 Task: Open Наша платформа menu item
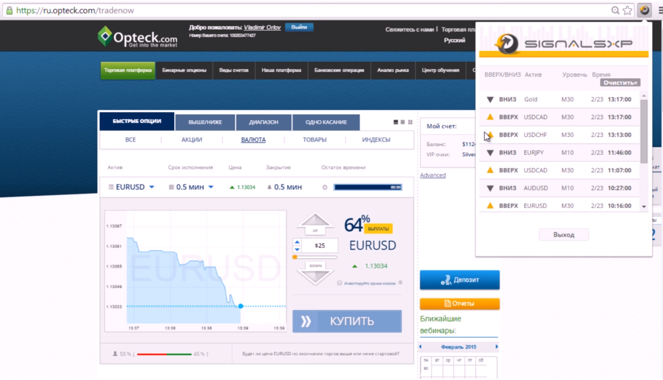click(x=281, y=70)
